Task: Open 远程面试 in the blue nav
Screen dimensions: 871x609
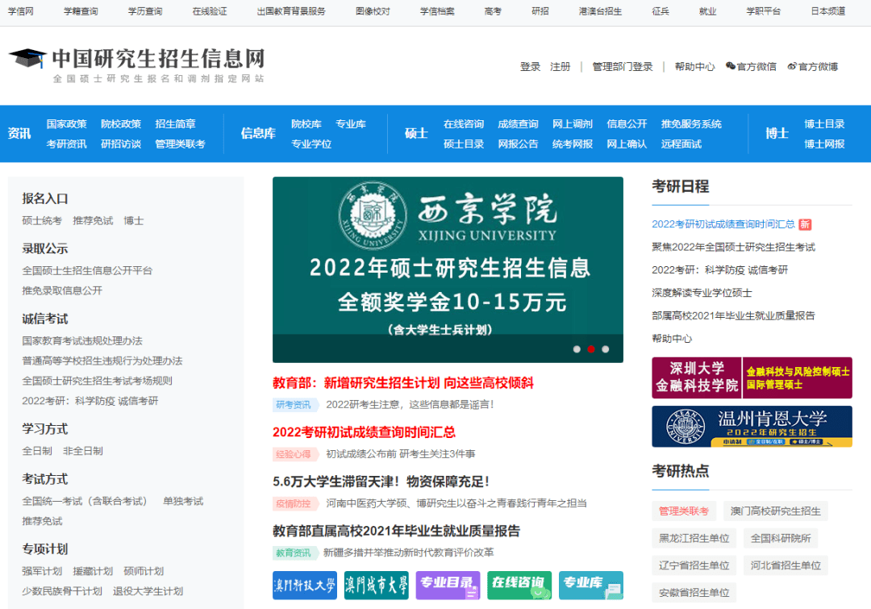Action: click(x=681, y=144)
